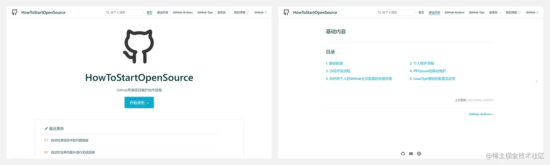Click the GitHub开源项目维护协作指南 subtitle
The width and height of the screenshot is (550, 165).
139,90
